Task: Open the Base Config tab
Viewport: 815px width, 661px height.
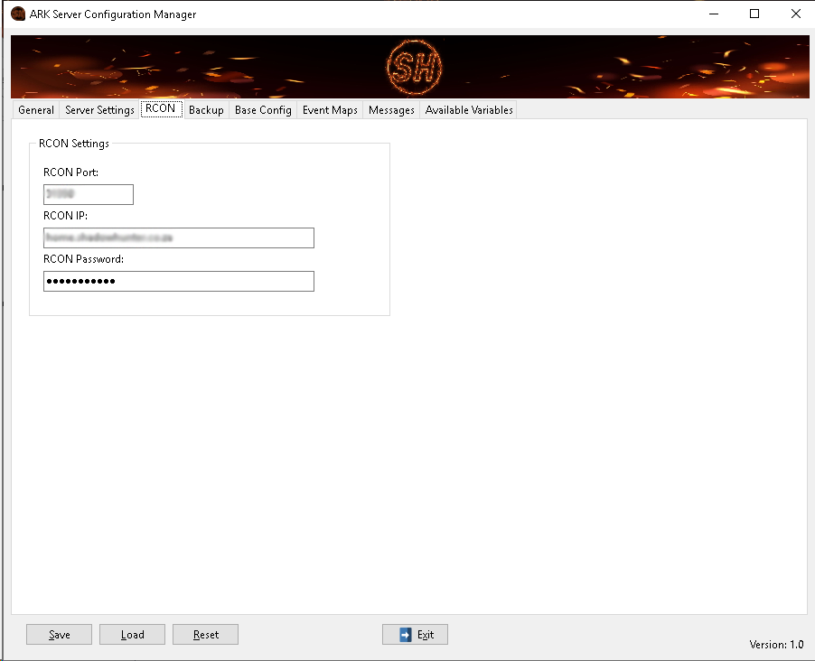Action: pyautogui.click(x=263, y=110)
